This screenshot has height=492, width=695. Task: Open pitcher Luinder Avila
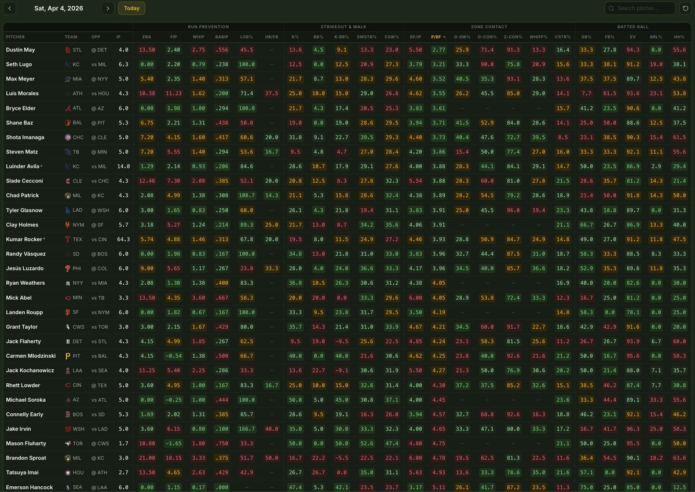click(x=22, y=166)
